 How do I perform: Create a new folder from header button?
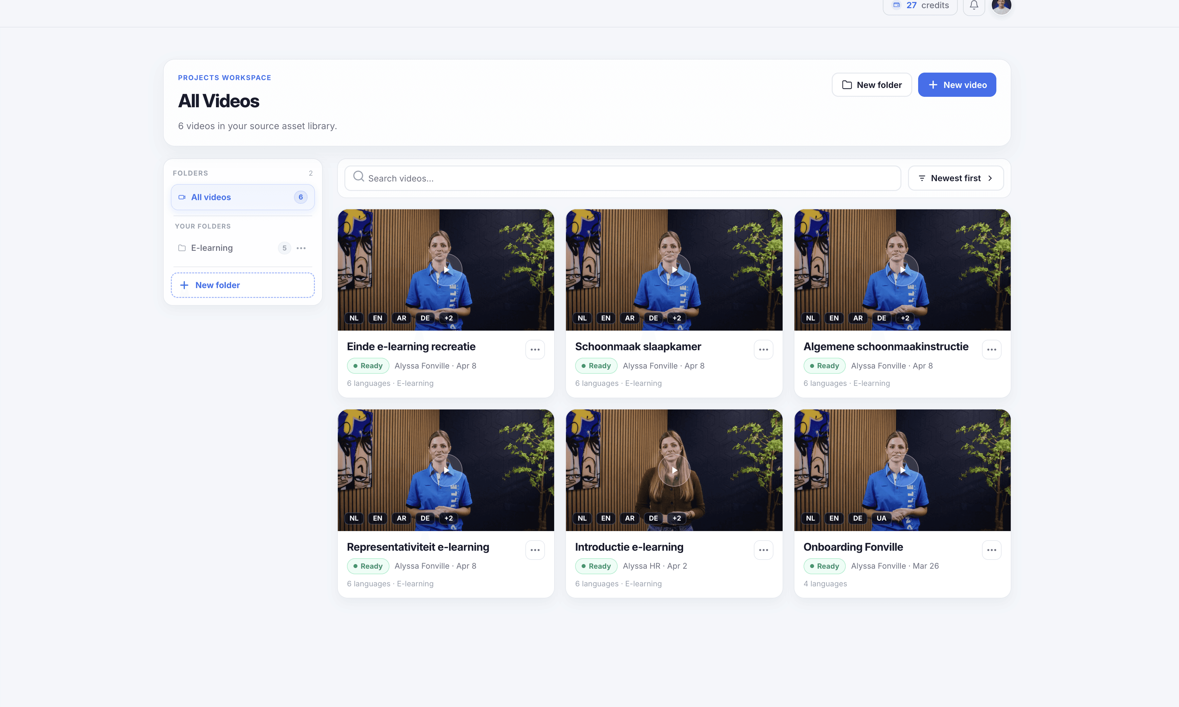[x=872, y=85]
